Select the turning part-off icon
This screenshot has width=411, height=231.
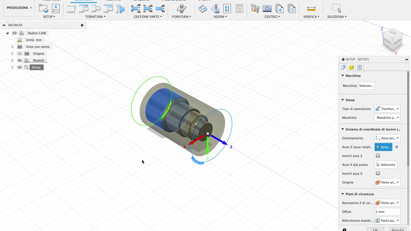click(120, 9)
